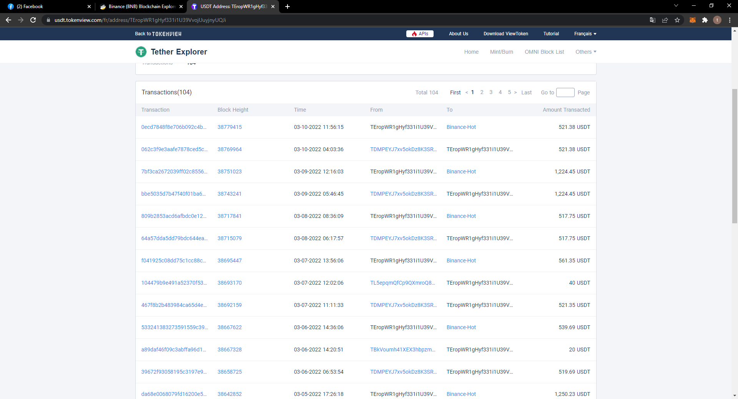Click the share page icon
The width and height of the screenshot is (738, 399).
[665, 20]
